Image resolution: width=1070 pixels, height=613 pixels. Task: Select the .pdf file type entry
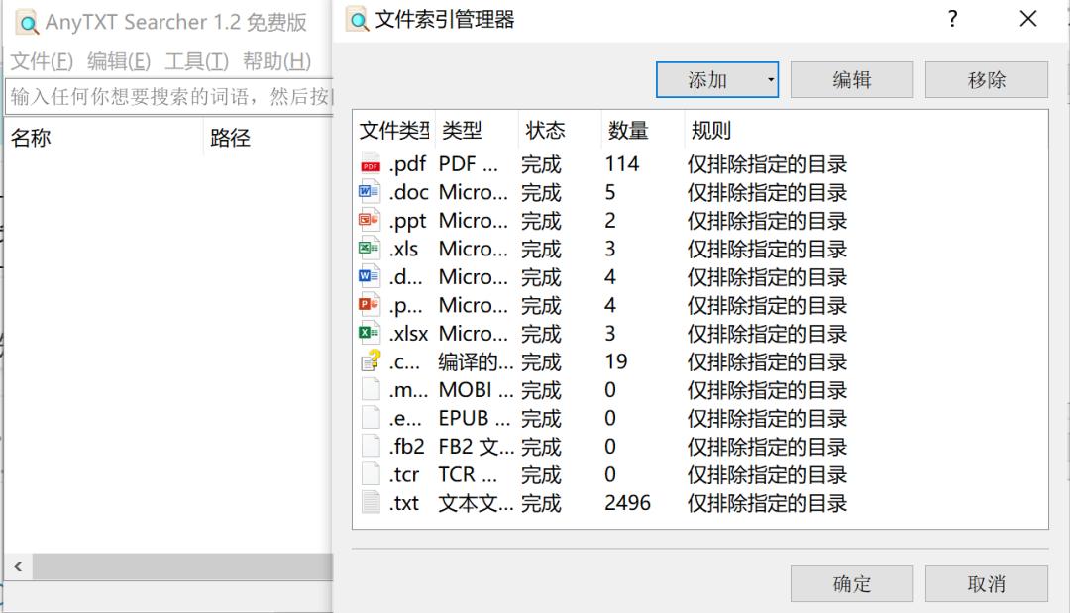(407, 164)
